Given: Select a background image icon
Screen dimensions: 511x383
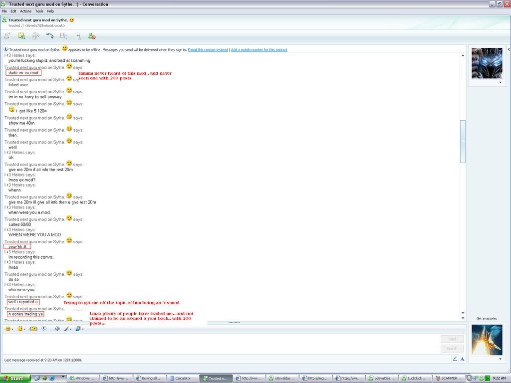Looking at the screenshot, I should point(78,329).
